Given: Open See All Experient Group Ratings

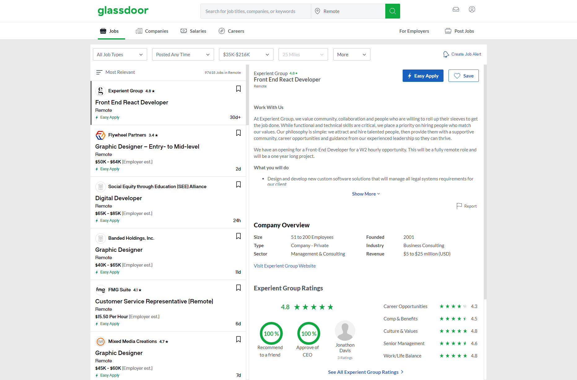Looking at the screenshot, I should tap(366, 372).
